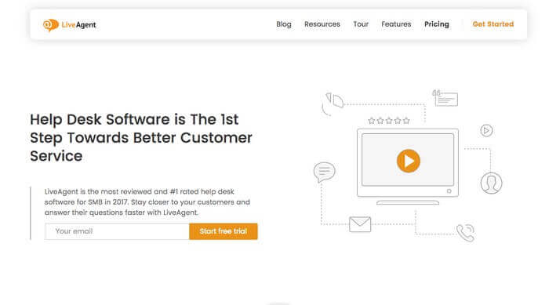Click the headline "Help Desk Software is The 1st"

(x=134, y=119)
